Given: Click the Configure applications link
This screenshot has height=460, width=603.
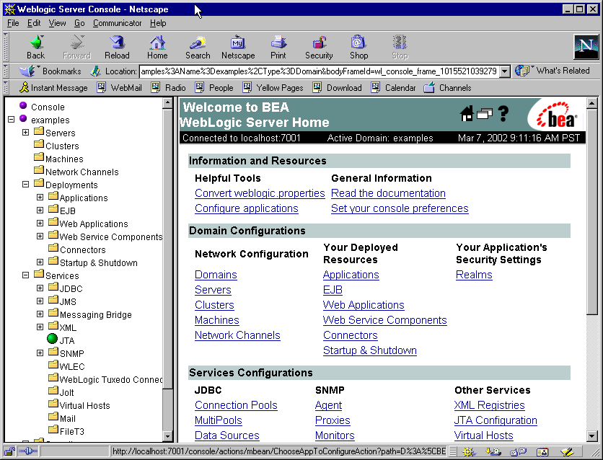Looking at the screenshot, I should (247, 208).
